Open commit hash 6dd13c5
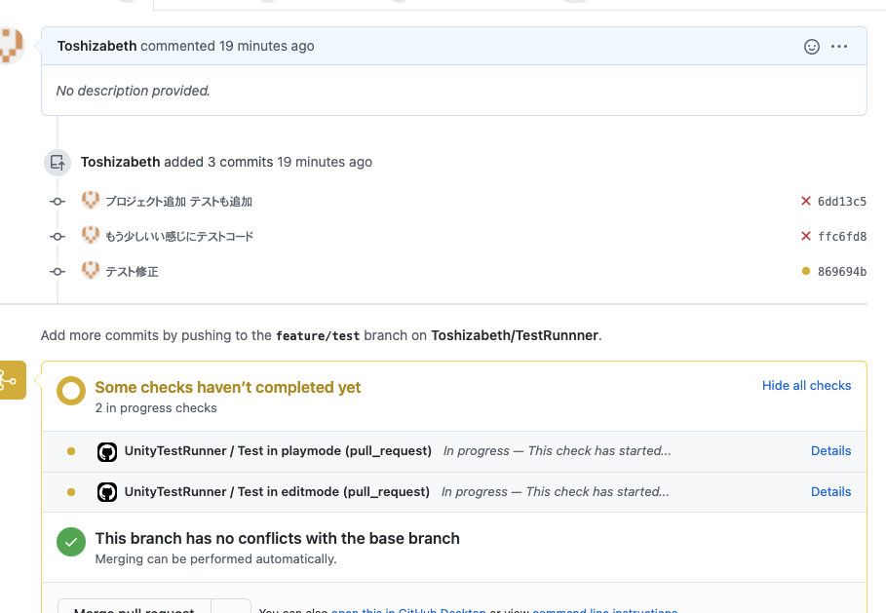 coord(842,202)
